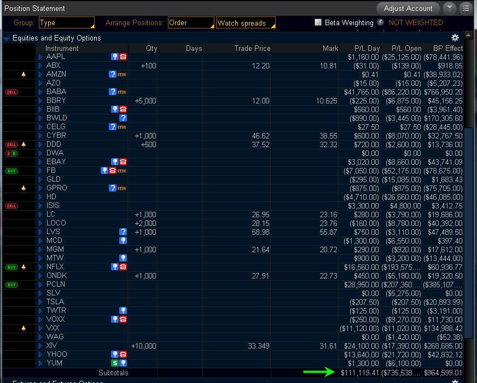Click the lightbulb icon in the MTW row
The height and width of the screenshot is (383, 477).
click(x=123, y=258)
